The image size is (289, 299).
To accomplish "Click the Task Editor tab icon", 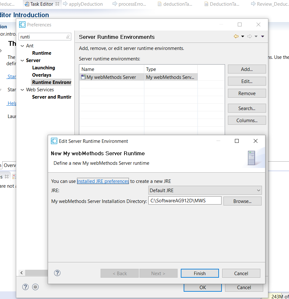I will [27, 4].
